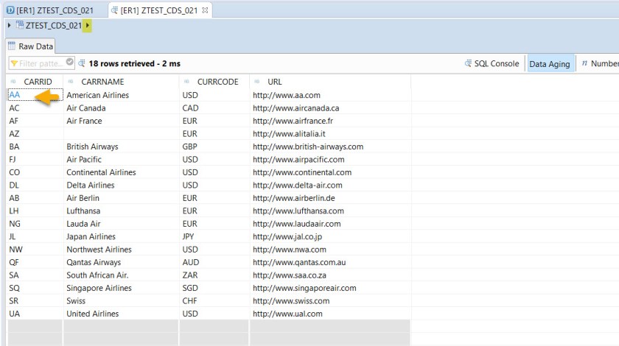Toggle the Data Aging button
The width and height of the screenshot is (619, 346).
point(550,63)
